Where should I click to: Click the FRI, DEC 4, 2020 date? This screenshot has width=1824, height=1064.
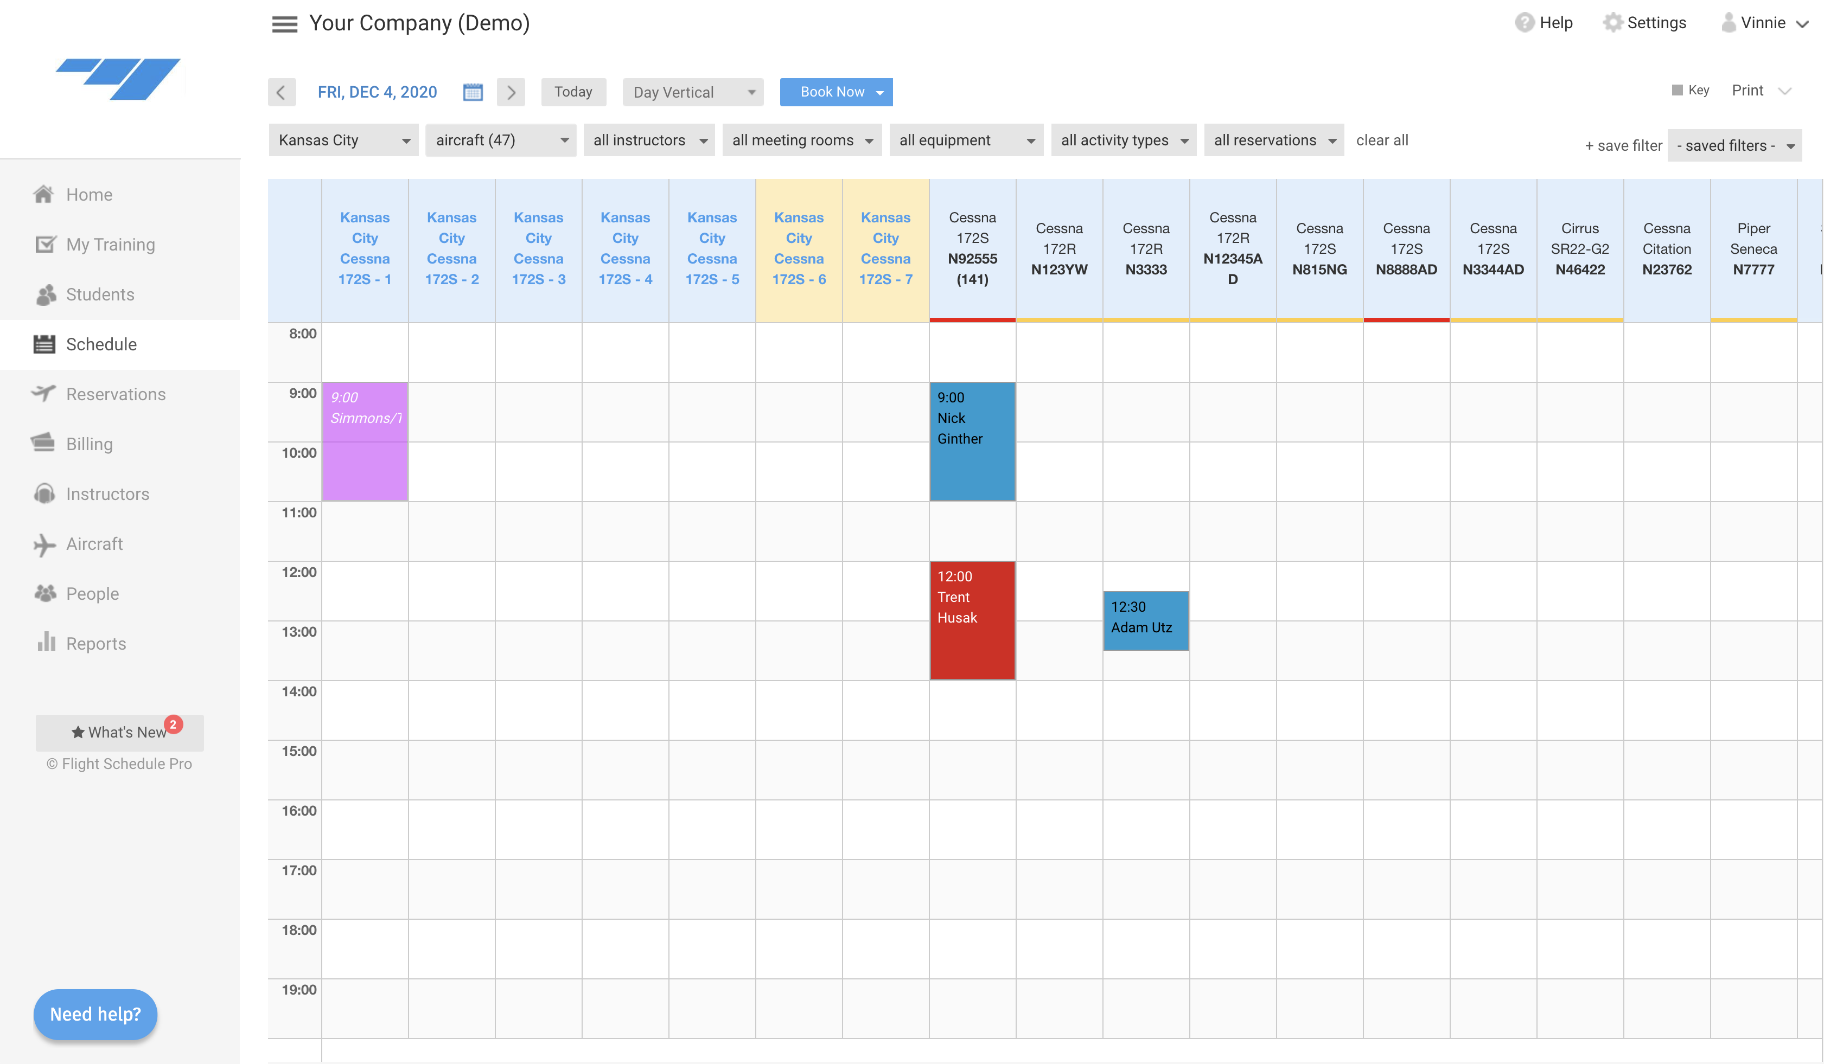point(377,92)
